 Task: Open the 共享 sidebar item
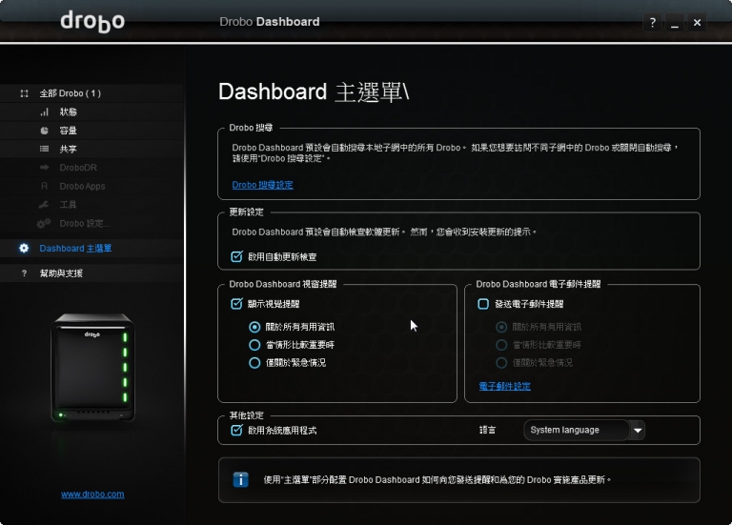[91, 149]
